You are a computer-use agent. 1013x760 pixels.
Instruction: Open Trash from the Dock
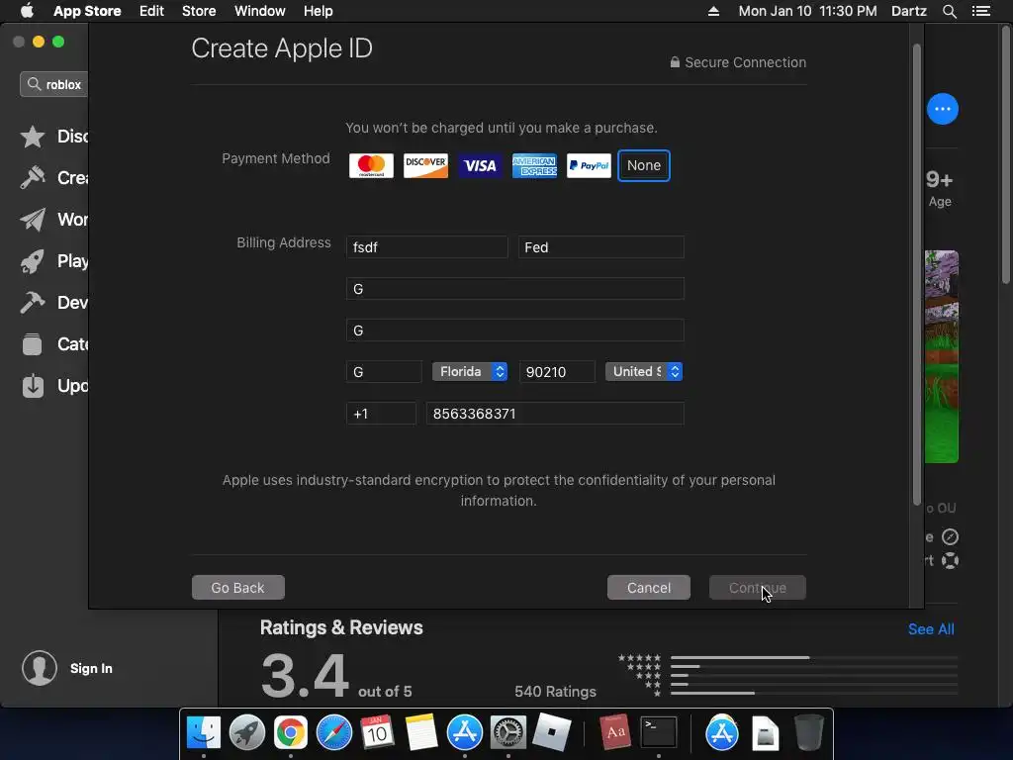point(809,733)
